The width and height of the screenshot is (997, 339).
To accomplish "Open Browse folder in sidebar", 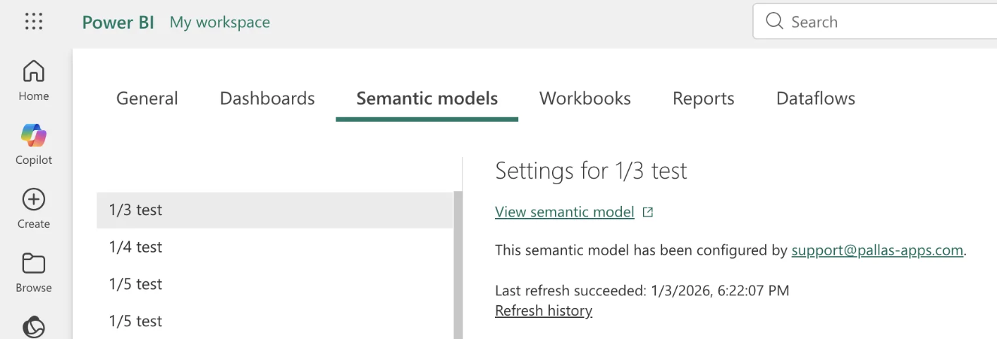I will tap(34, 273).
